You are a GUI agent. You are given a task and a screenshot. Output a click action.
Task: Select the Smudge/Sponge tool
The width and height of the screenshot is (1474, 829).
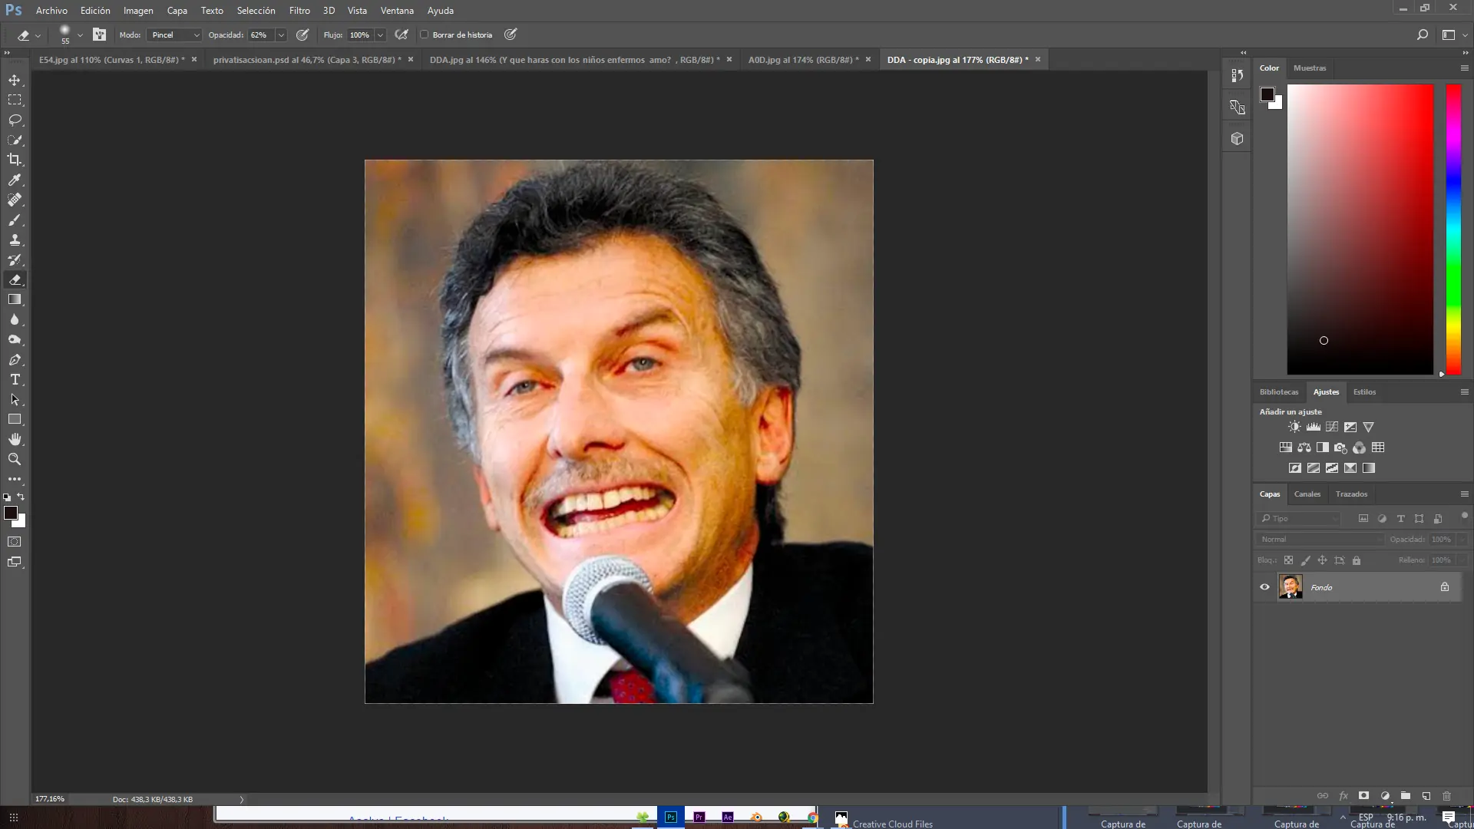click(15, 339)
